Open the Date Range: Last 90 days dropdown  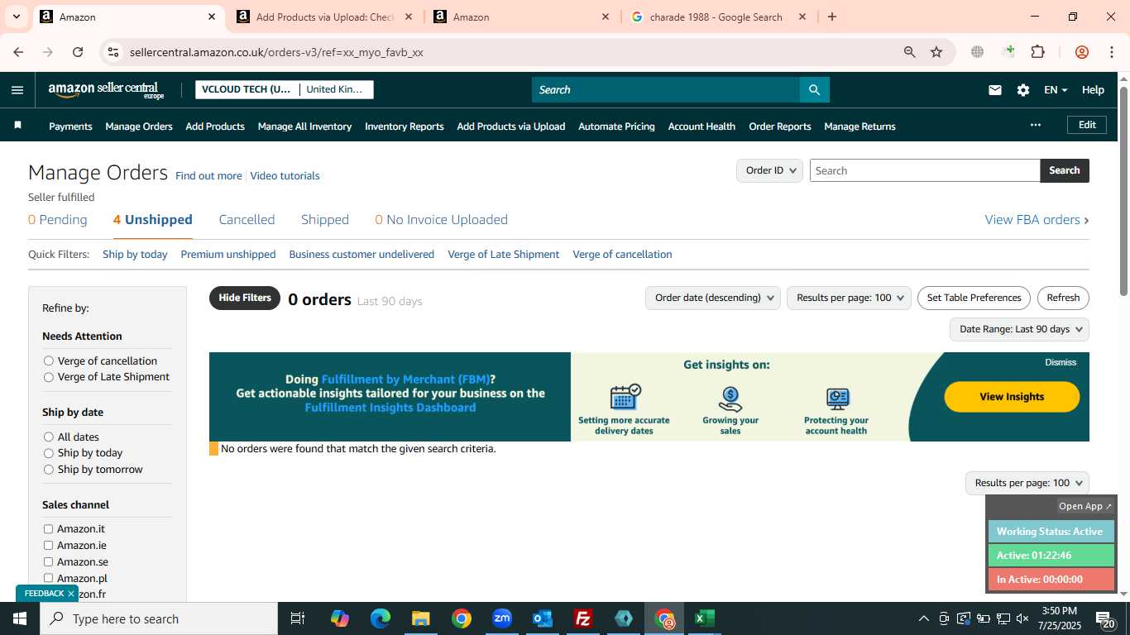pyautogui.click(x=1019, y=329)
